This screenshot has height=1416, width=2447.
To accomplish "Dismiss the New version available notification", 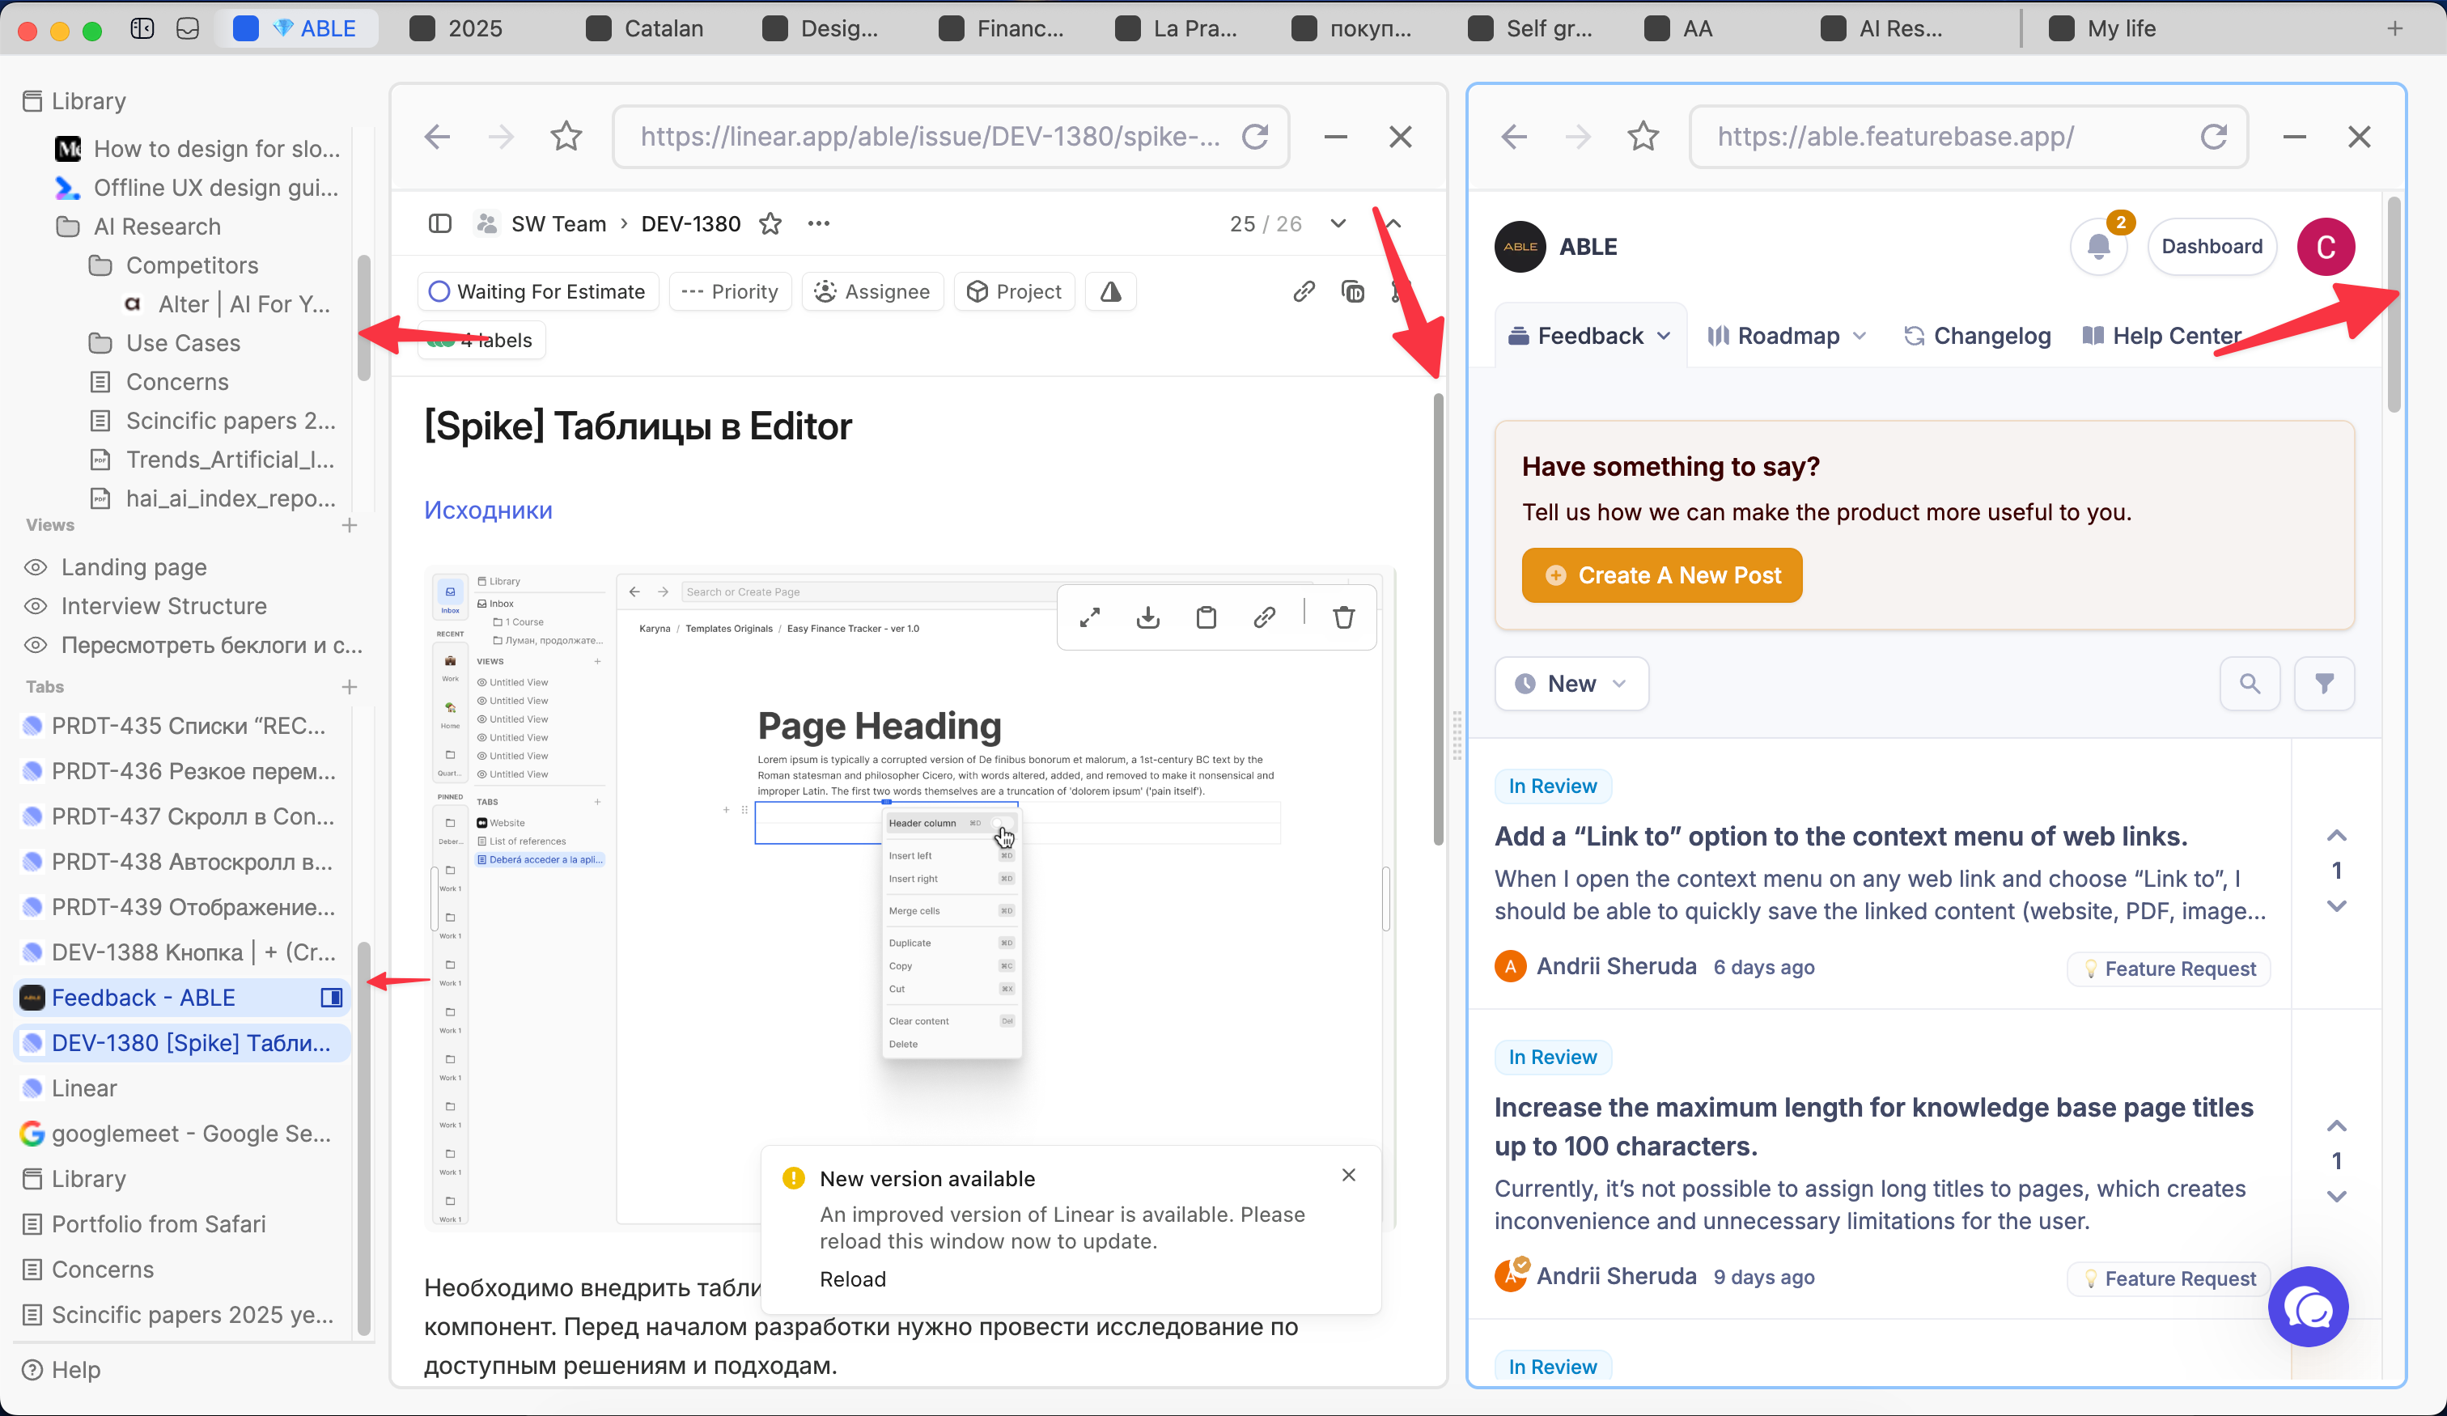I will [1349, 1175].
